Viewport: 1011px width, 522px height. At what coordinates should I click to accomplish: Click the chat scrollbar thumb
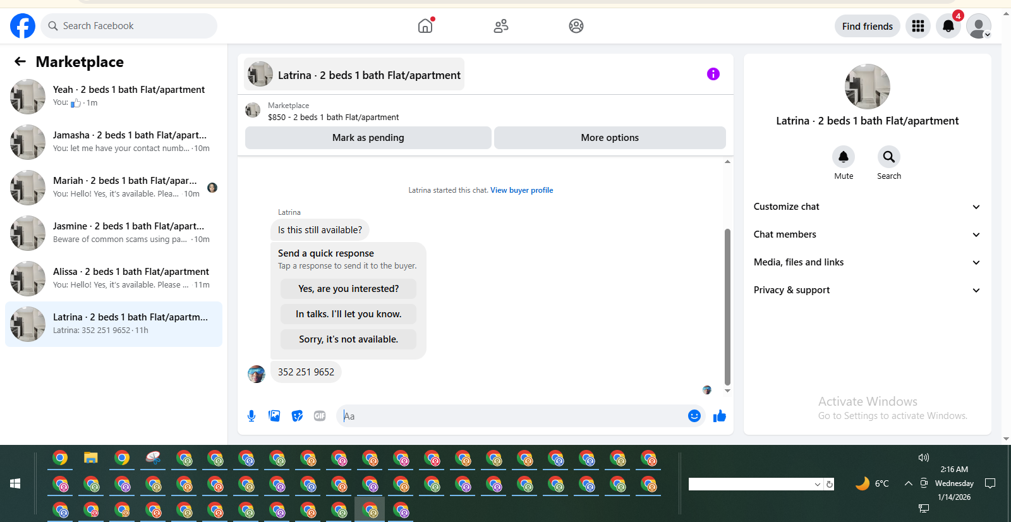727,307
